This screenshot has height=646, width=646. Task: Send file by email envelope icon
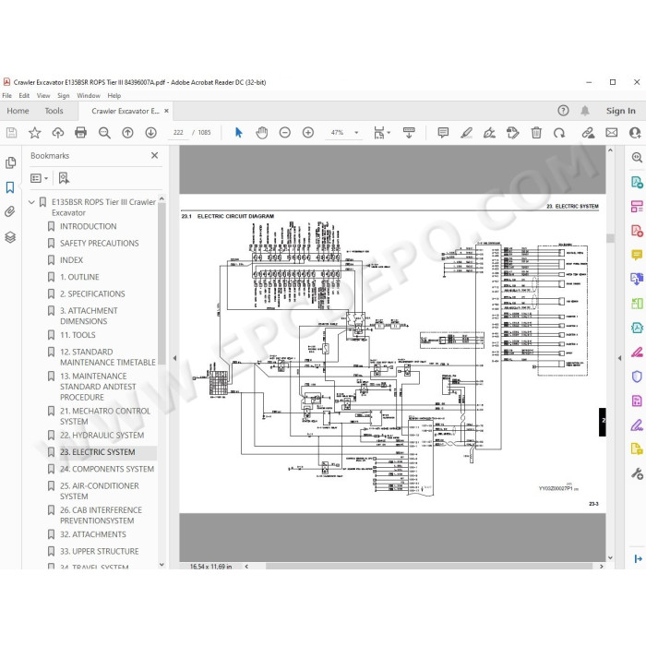[x=611, y=133]
